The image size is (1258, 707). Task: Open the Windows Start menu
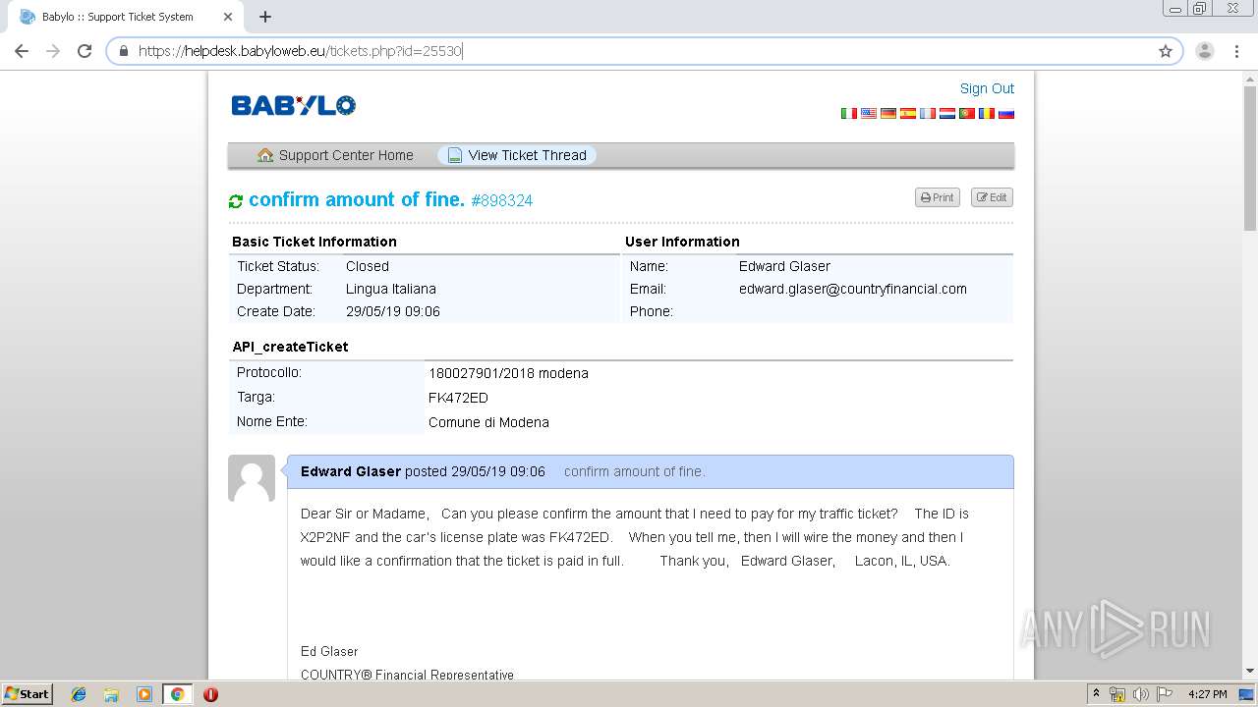point(27,694)
